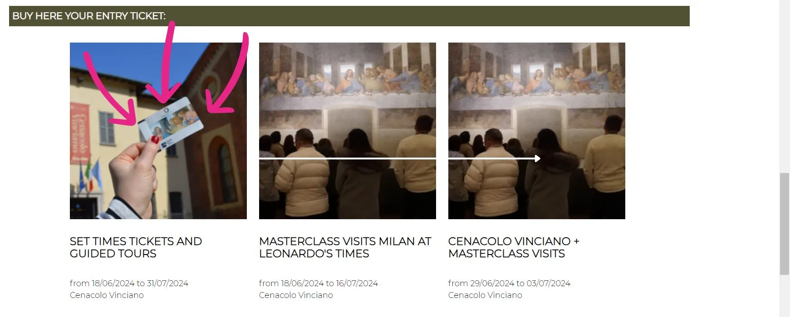Open the Masterclass Visits Milan photo thumbnail
Image resolution: width=790 pixels, height=317 pixels.
click(348, 131)
